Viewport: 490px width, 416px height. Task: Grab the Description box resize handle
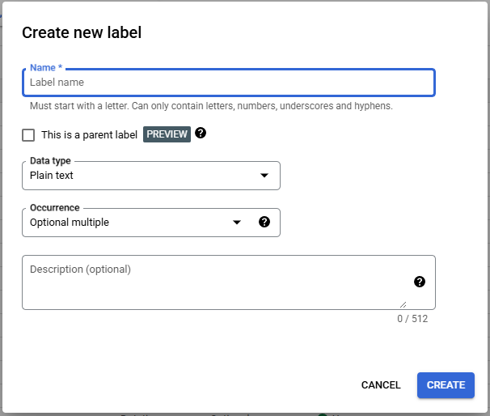pyautogui.click(x=403, y=304)
